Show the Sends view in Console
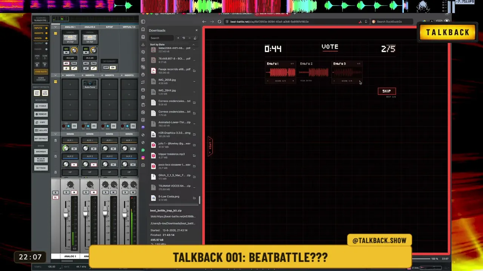Screen dimensions: 483x271 [41, 38]
